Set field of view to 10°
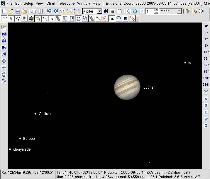 (206, 52)
